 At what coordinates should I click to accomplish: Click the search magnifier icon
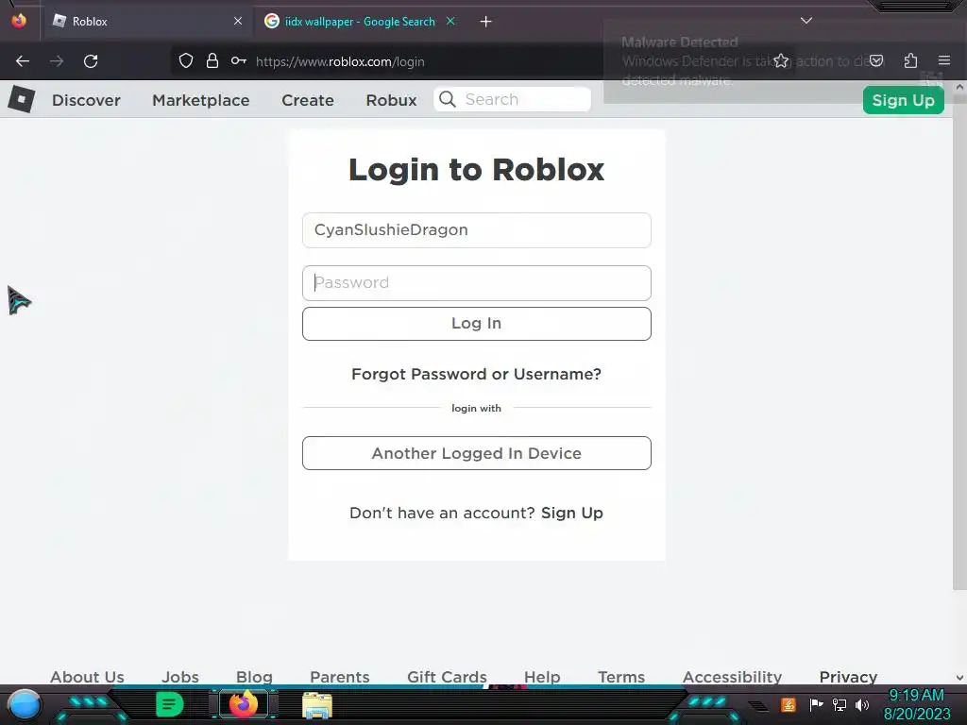point(448,99)
